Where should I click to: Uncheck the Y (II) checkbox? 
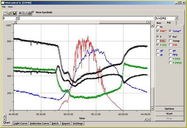pyautogui.click(x=157, y=45)
